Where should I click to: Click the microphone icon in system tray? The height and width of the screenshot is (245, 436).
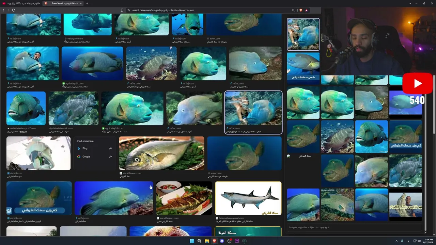[x=402, y=241]
